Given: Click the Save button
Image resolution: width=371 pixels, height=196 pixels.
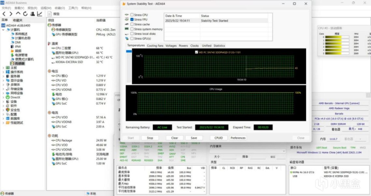Looking at the screenshot, I should (194, 138).
